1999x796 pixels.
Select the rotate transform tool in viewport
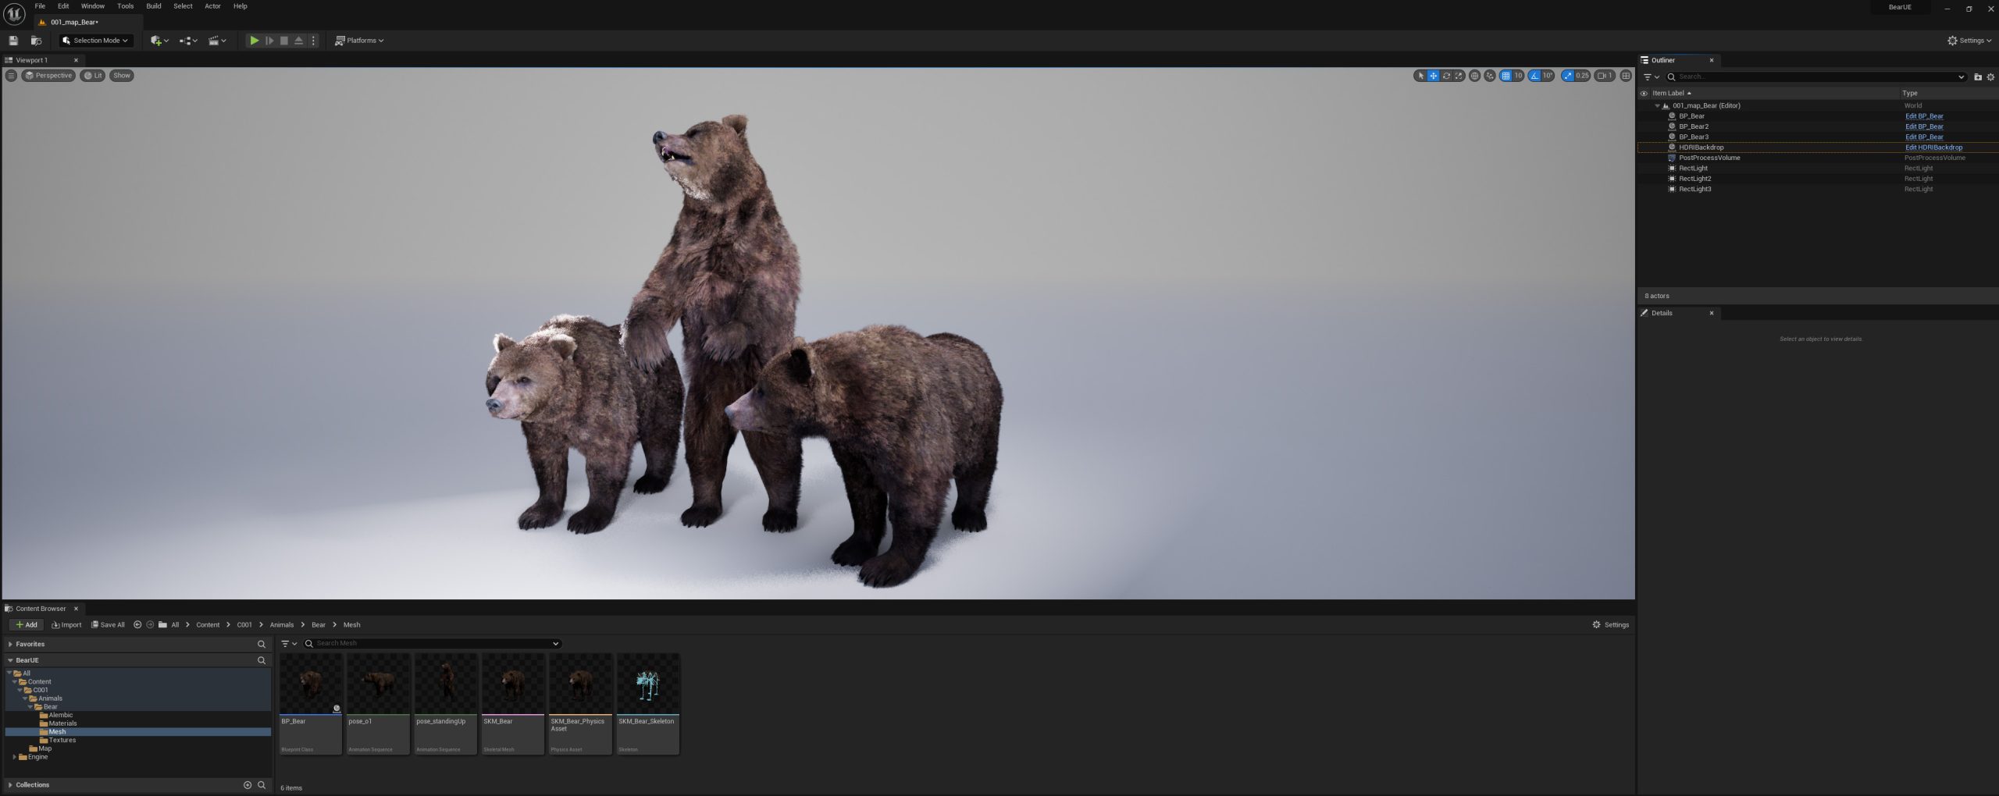pos(1446,76)
